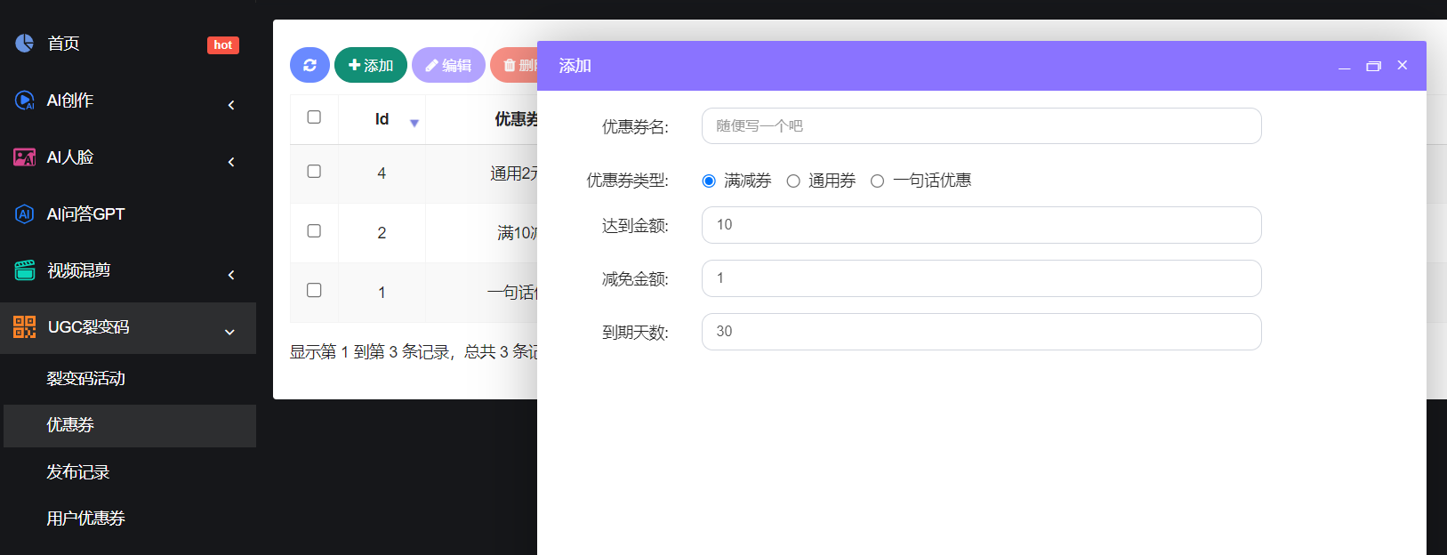Open the 优惠券 submenu item

pyautogui.click(x=130, y=425)
